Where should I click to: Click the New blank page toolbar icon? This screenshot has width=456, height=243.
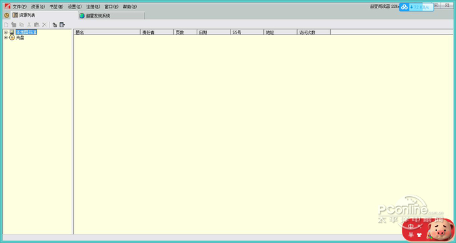[6, 25]
